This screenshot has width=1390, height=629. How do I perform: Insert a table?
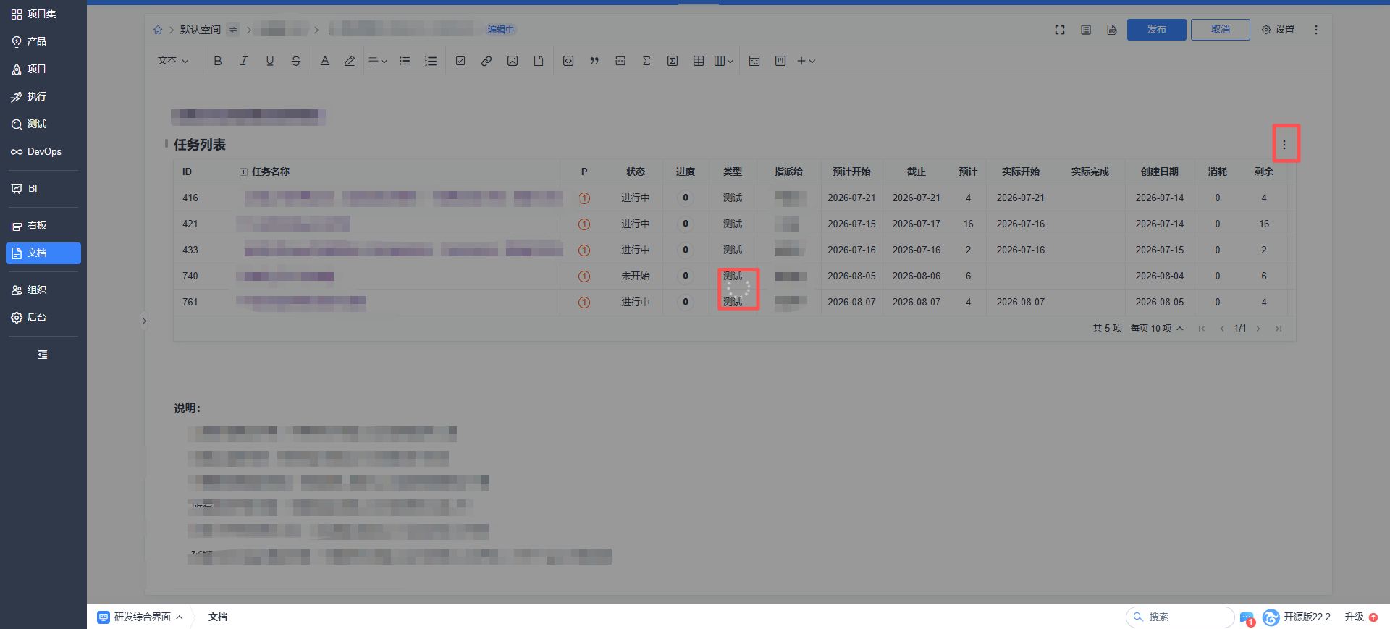[x=699, y=61]
